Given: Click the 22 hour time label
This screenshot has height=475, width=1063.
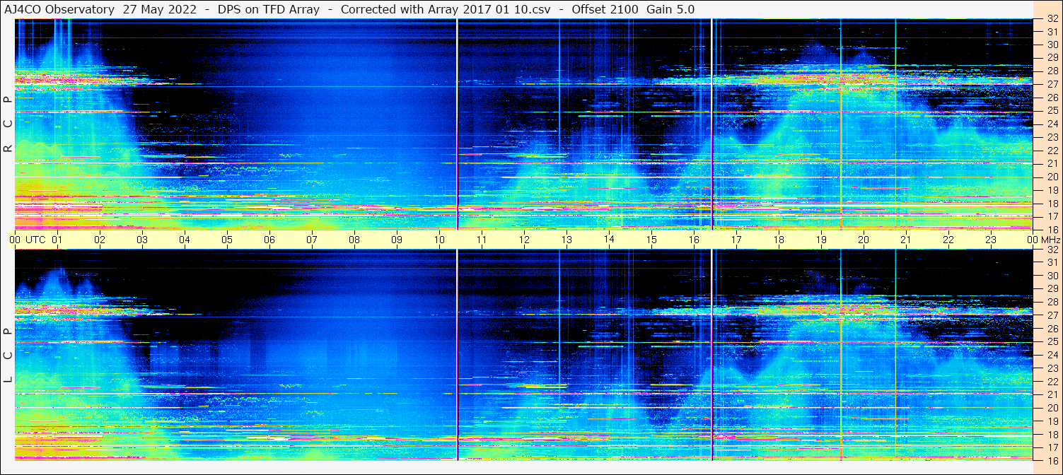Looking at the screenshot, I should click(x=948, y=240).
